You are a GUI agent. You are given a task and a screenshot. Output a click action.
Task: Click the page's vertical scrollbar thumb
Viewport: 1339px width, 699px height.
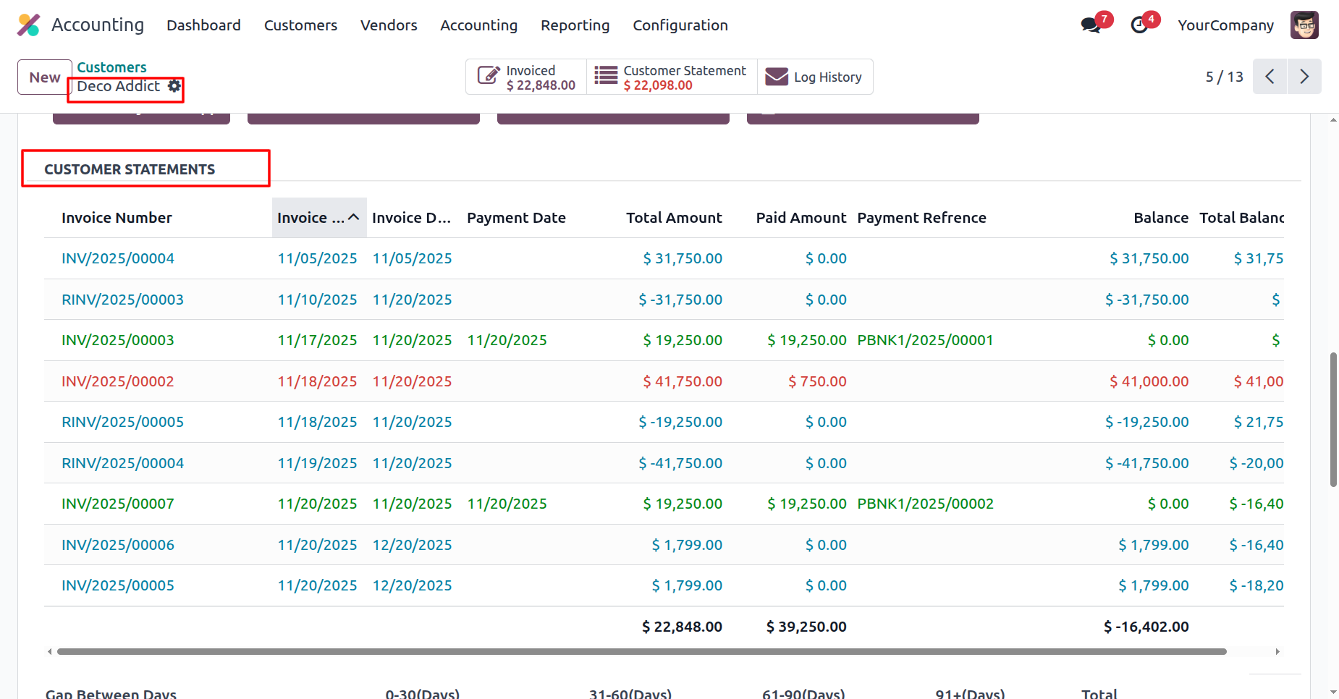[x=1332, y=420]
